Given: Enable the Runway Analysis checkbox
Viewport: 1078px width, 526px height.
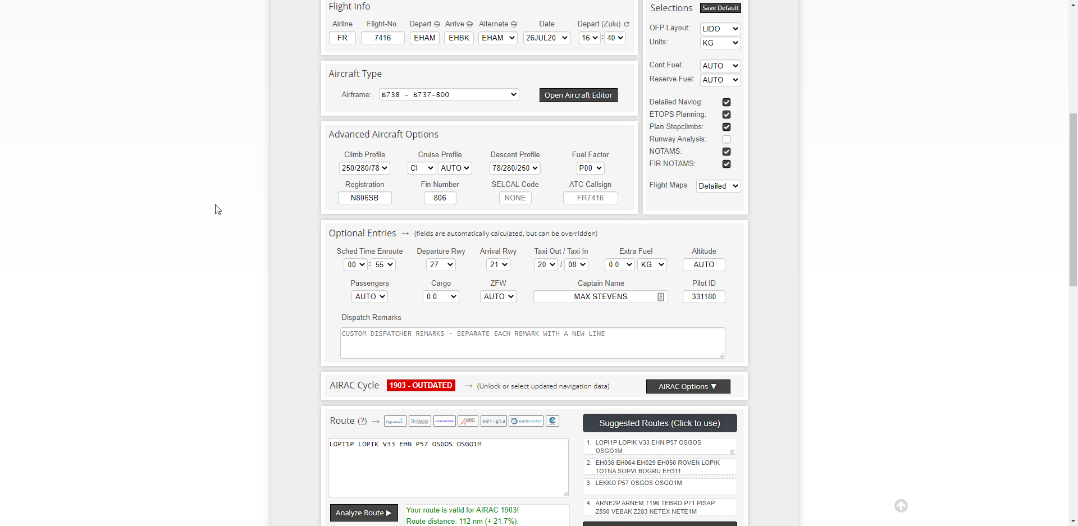Looking at the screenshot, I should pyautogui.click(x=727, y=139).
